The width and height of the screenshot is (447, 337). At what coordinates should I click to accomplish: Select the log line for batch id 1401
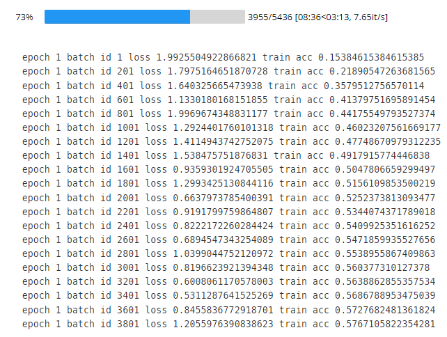226,156
